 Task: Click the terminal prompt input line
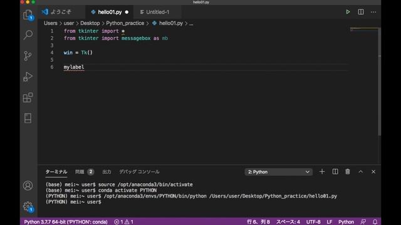(x=73, y=202)
